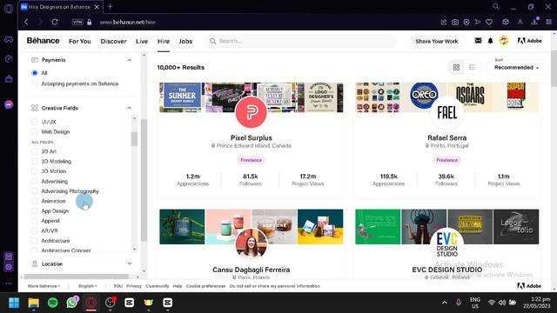Open the shield icon in address bar
The width and height of the screenshot is (557, 313).
pyautogui.click(x=466, y=22)
